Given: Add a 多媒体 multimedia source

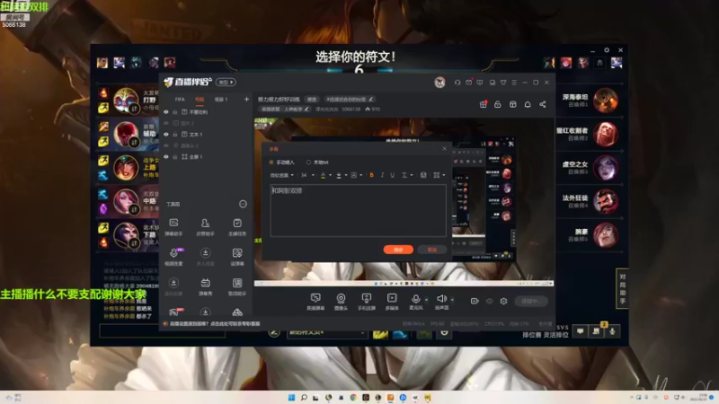Looking at the screenshot, I should (392, 302).
